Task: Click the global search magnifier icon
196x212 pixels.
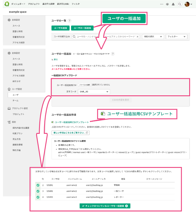Action: click(x=180, y=4)
